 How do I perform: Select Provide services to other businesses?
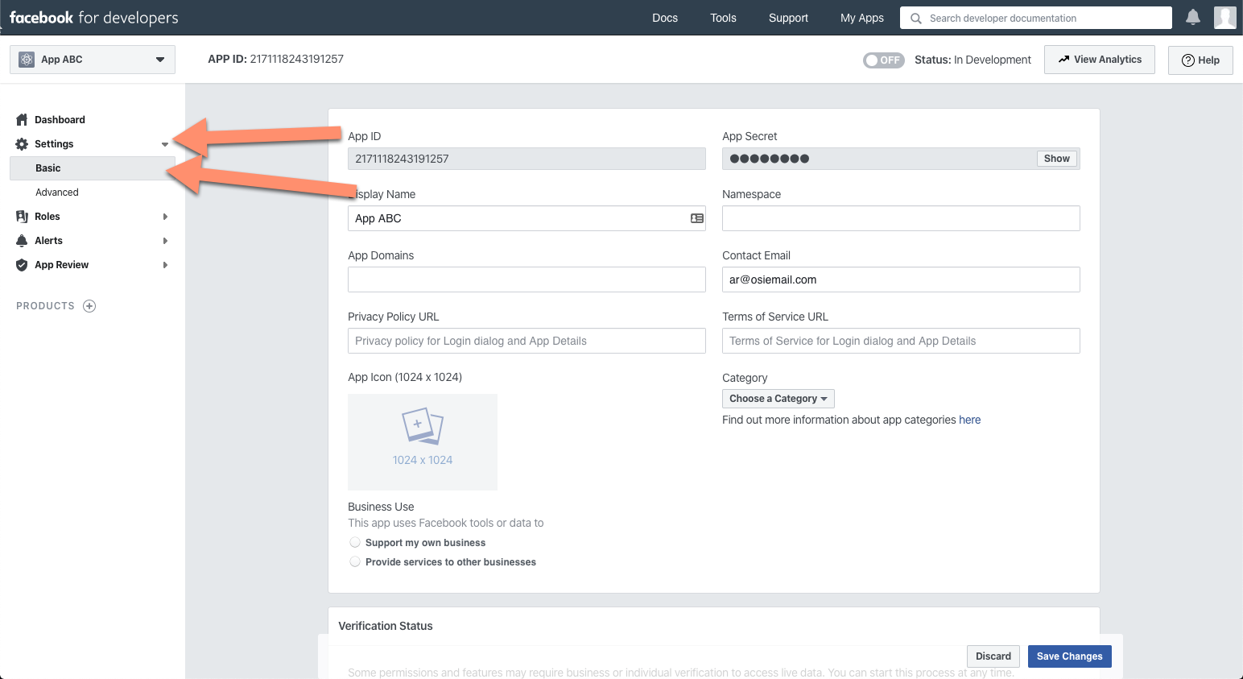(355, 562)
